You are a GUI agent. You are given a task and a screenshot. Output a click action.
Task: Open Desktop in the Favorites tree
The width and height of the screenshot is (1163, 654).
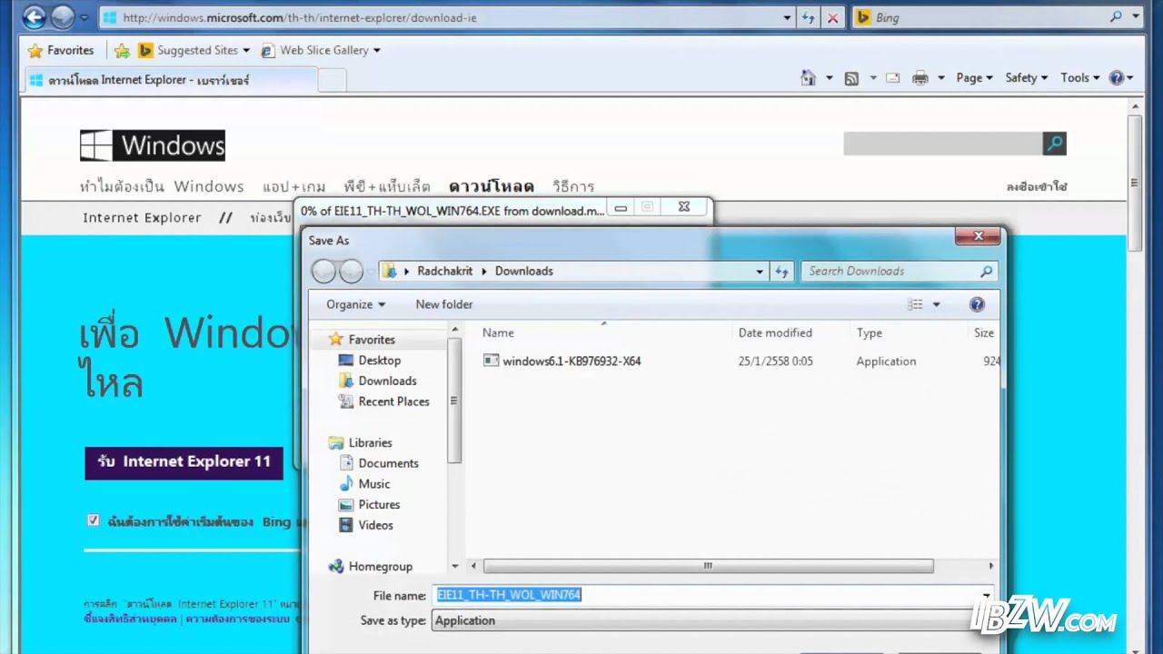pyautogui.click(x=370, y=360)
